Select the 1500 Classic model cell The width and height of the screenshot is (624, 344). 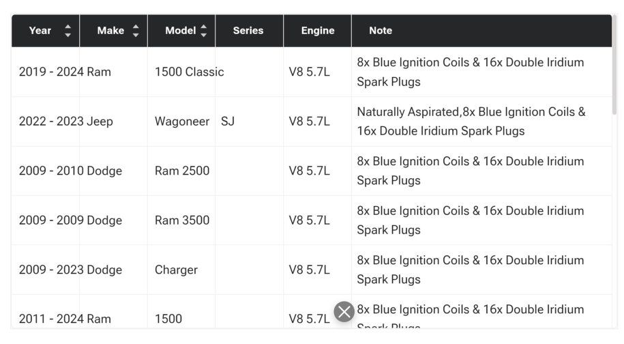[189, 72]
